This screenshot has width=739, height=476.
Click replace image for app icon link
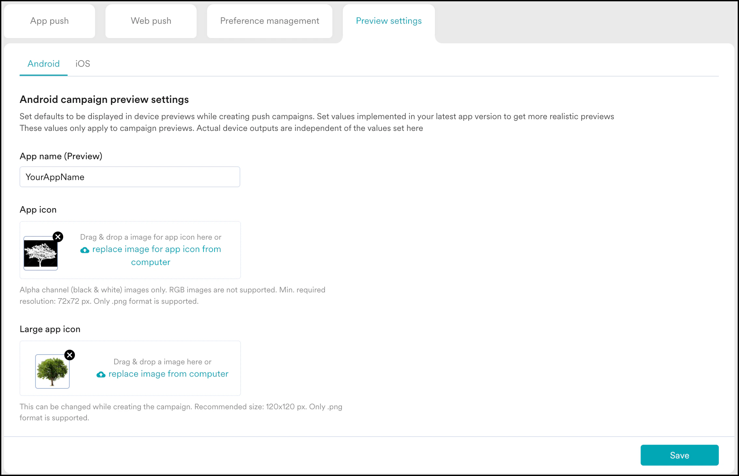click(x=157, y=249)
